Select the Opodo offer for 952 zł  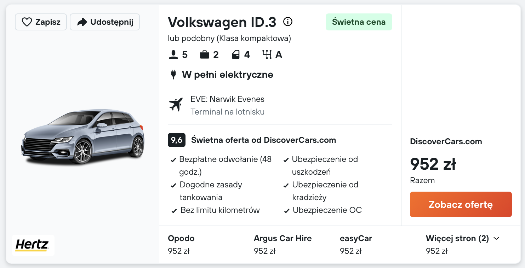181,244
